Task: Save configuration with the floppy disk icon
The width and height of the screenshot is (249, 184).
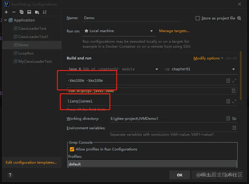Action: click(x=29, y=12)
